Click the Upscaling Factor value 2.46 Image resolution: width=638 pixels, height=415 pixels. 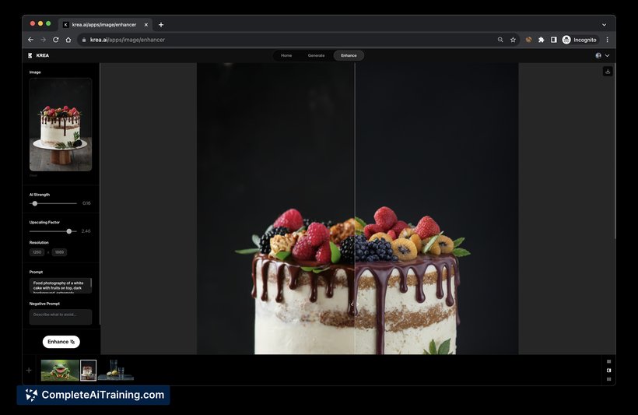(86, 231)
